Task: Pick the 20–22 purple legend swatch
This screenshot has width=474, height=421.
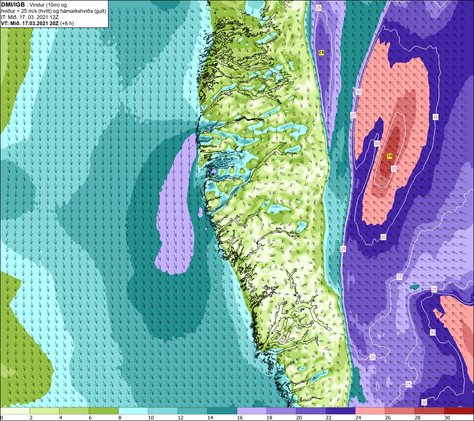Action: pos(311,411)
